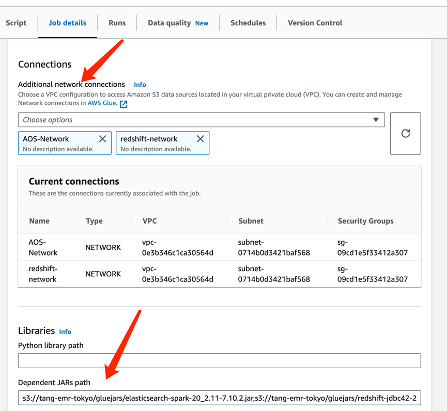Viewport: 447px width, 411px height.
Task: Switch to Version Control tab
Action: pos(315,23)
